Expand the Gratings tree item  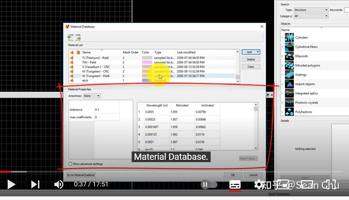[x=282, y=74]
